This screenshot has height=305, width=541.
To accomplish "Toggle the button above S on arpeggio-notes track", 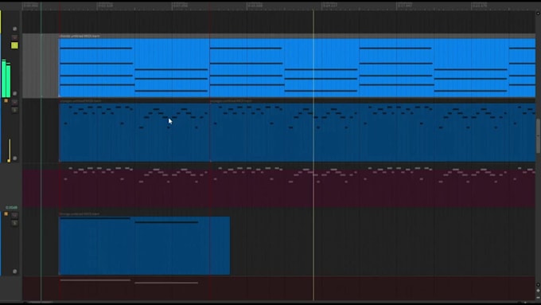I will click(14, 102).
